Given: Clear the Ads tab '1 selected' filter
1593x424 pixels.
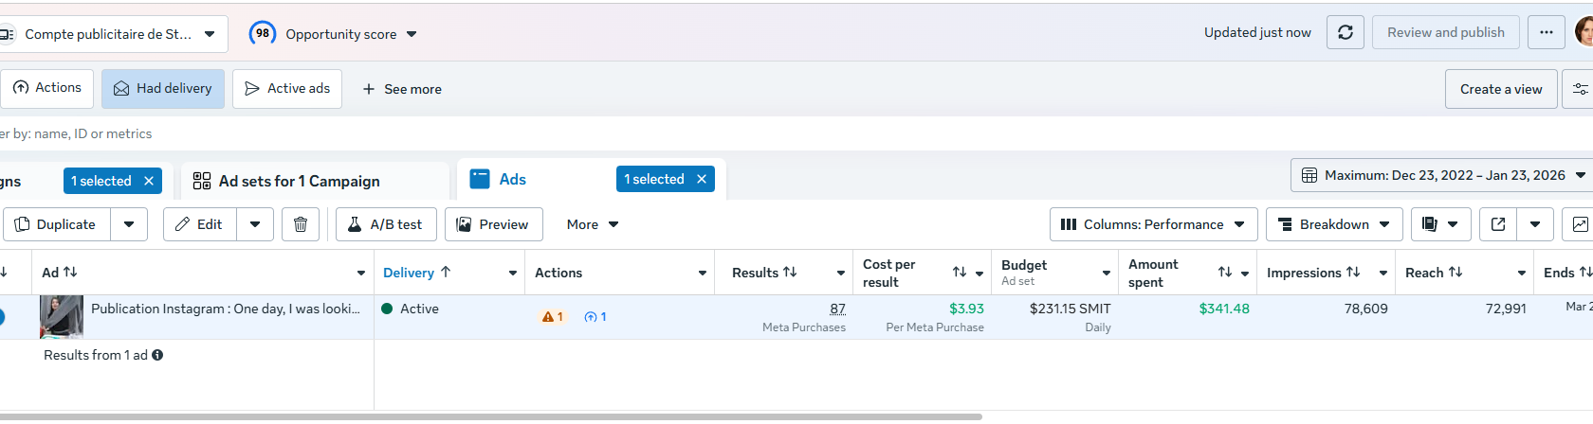Looking at the screenshot, I should pyautogui.click(x=702, y=179).
